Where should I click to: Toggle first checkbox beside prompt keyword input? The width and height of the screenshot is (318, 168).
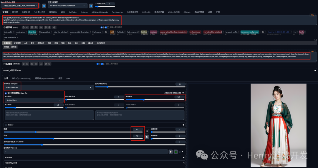102,28
